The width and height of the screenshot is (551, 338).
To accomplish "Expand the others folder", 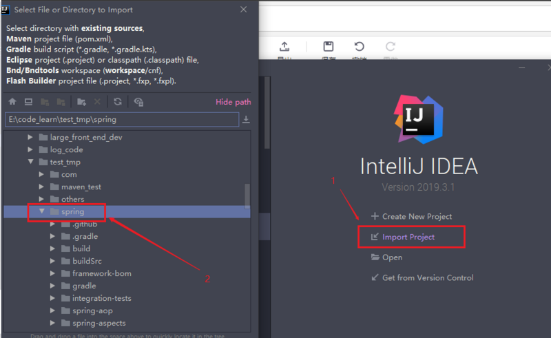I will pos(41,199).
